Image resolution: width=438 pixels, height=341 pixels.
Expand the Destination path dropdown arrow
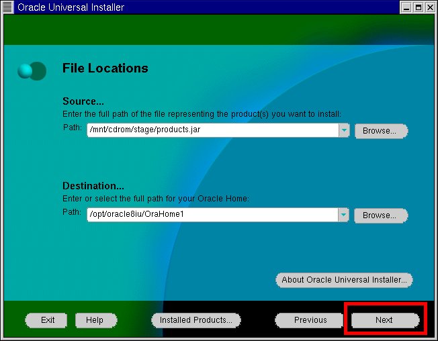[343, 215]
